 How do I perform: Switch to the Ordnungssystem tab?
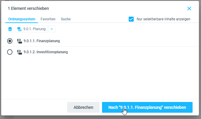point(22,19)
